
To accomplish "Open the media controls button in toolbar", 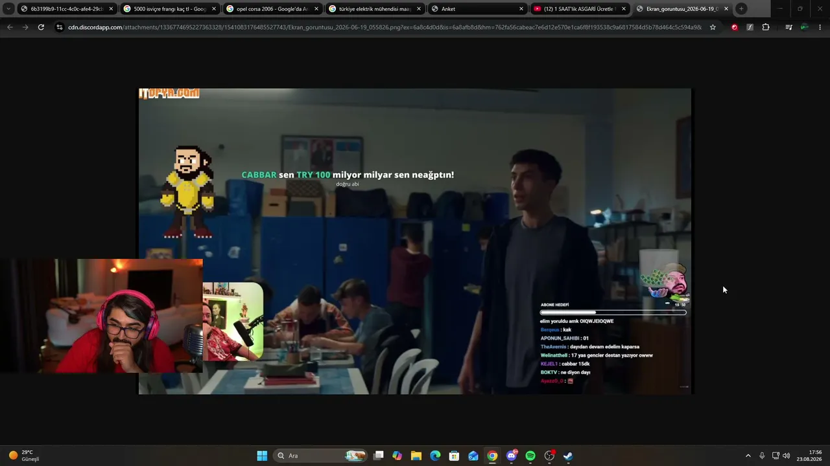I will point(788,27).
